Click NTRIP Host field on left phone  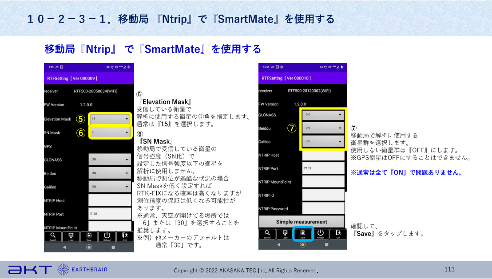[x=110, y=200]
